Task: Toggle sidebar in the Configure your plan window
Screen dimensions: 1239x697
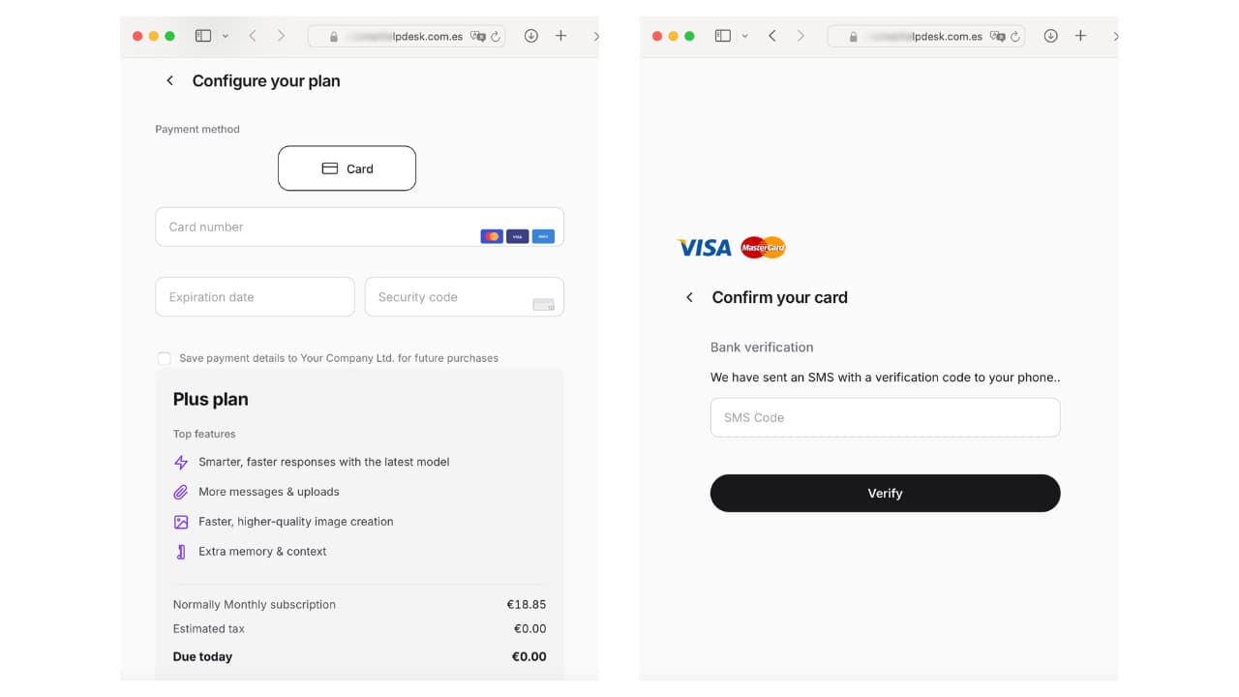Action: (x=202, y=36)
